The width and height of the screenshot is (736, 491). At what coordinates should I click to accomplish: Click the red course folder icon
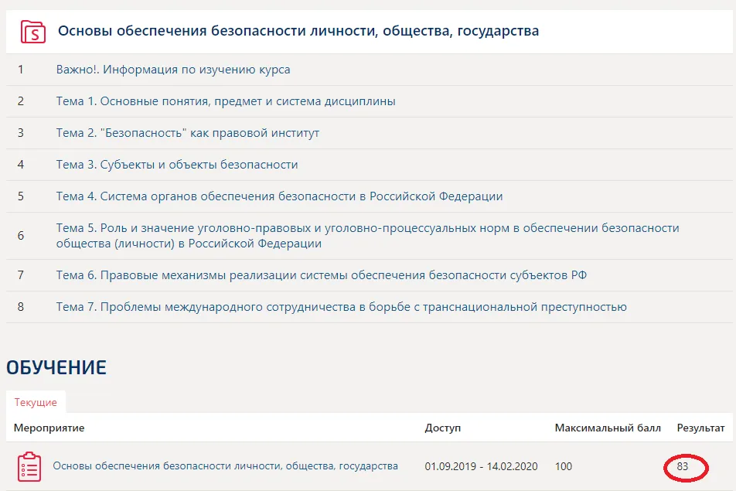(32, 32)
